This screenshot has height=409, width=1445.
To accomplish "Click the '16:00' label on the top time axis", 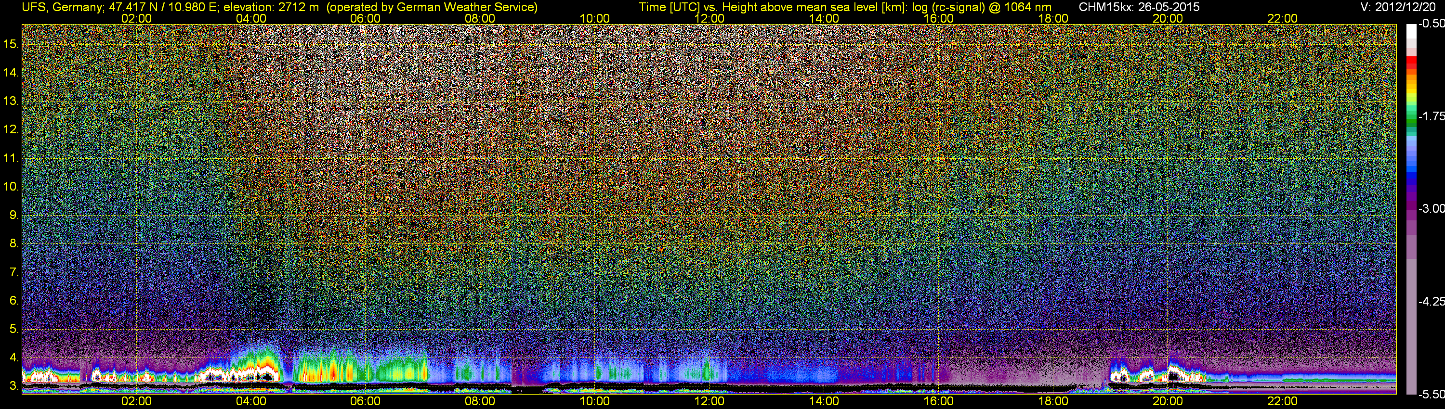I will point(938,18).
